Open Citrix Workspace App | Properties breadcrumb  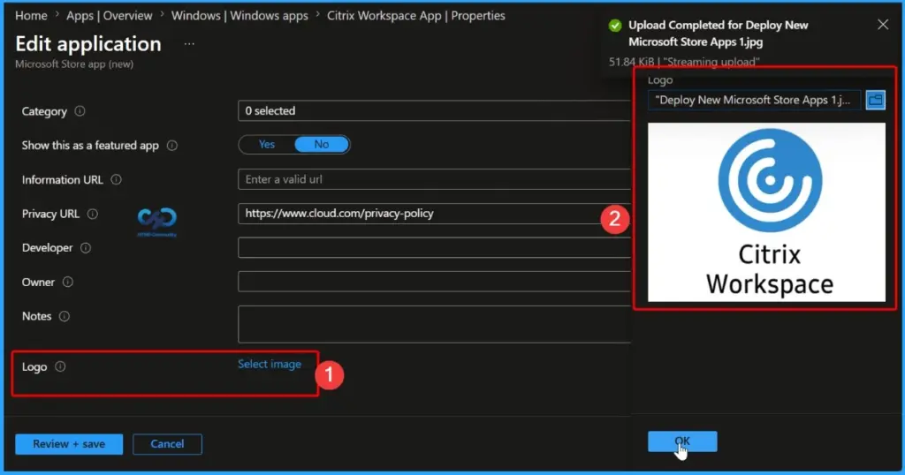point(416,16)
